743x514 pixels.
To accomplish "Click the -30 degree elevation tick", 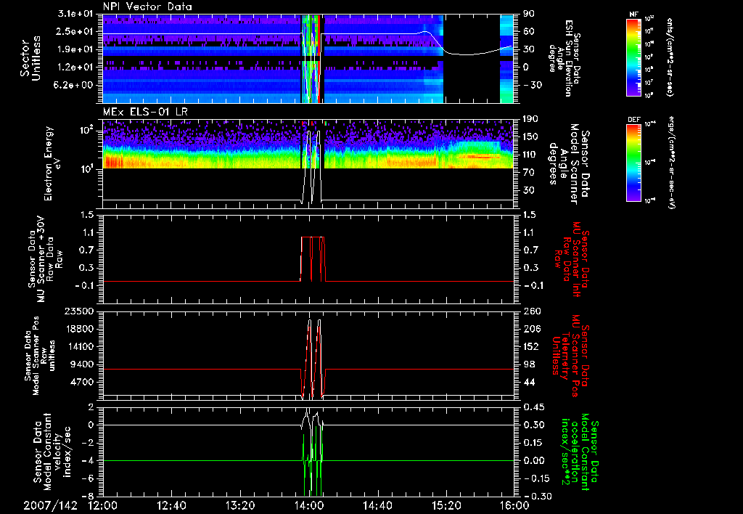I will tap(533, 86).
